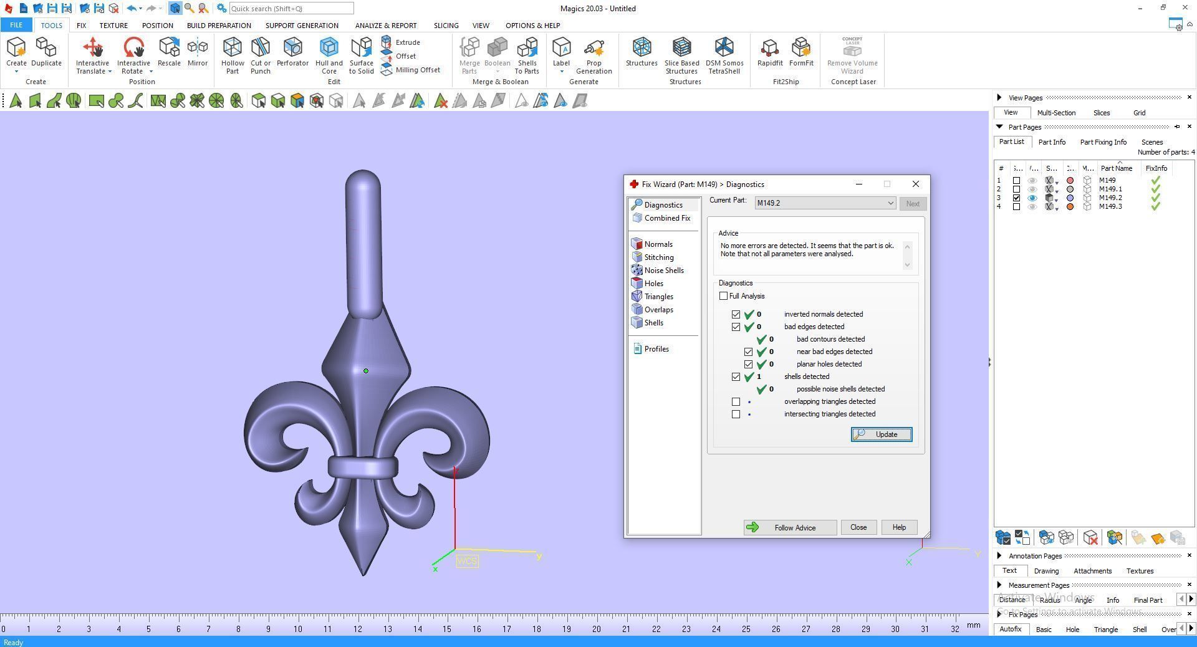Enable intersecting triangles detection
This screenshot has height=647, width=1197.
coord(736,414)
